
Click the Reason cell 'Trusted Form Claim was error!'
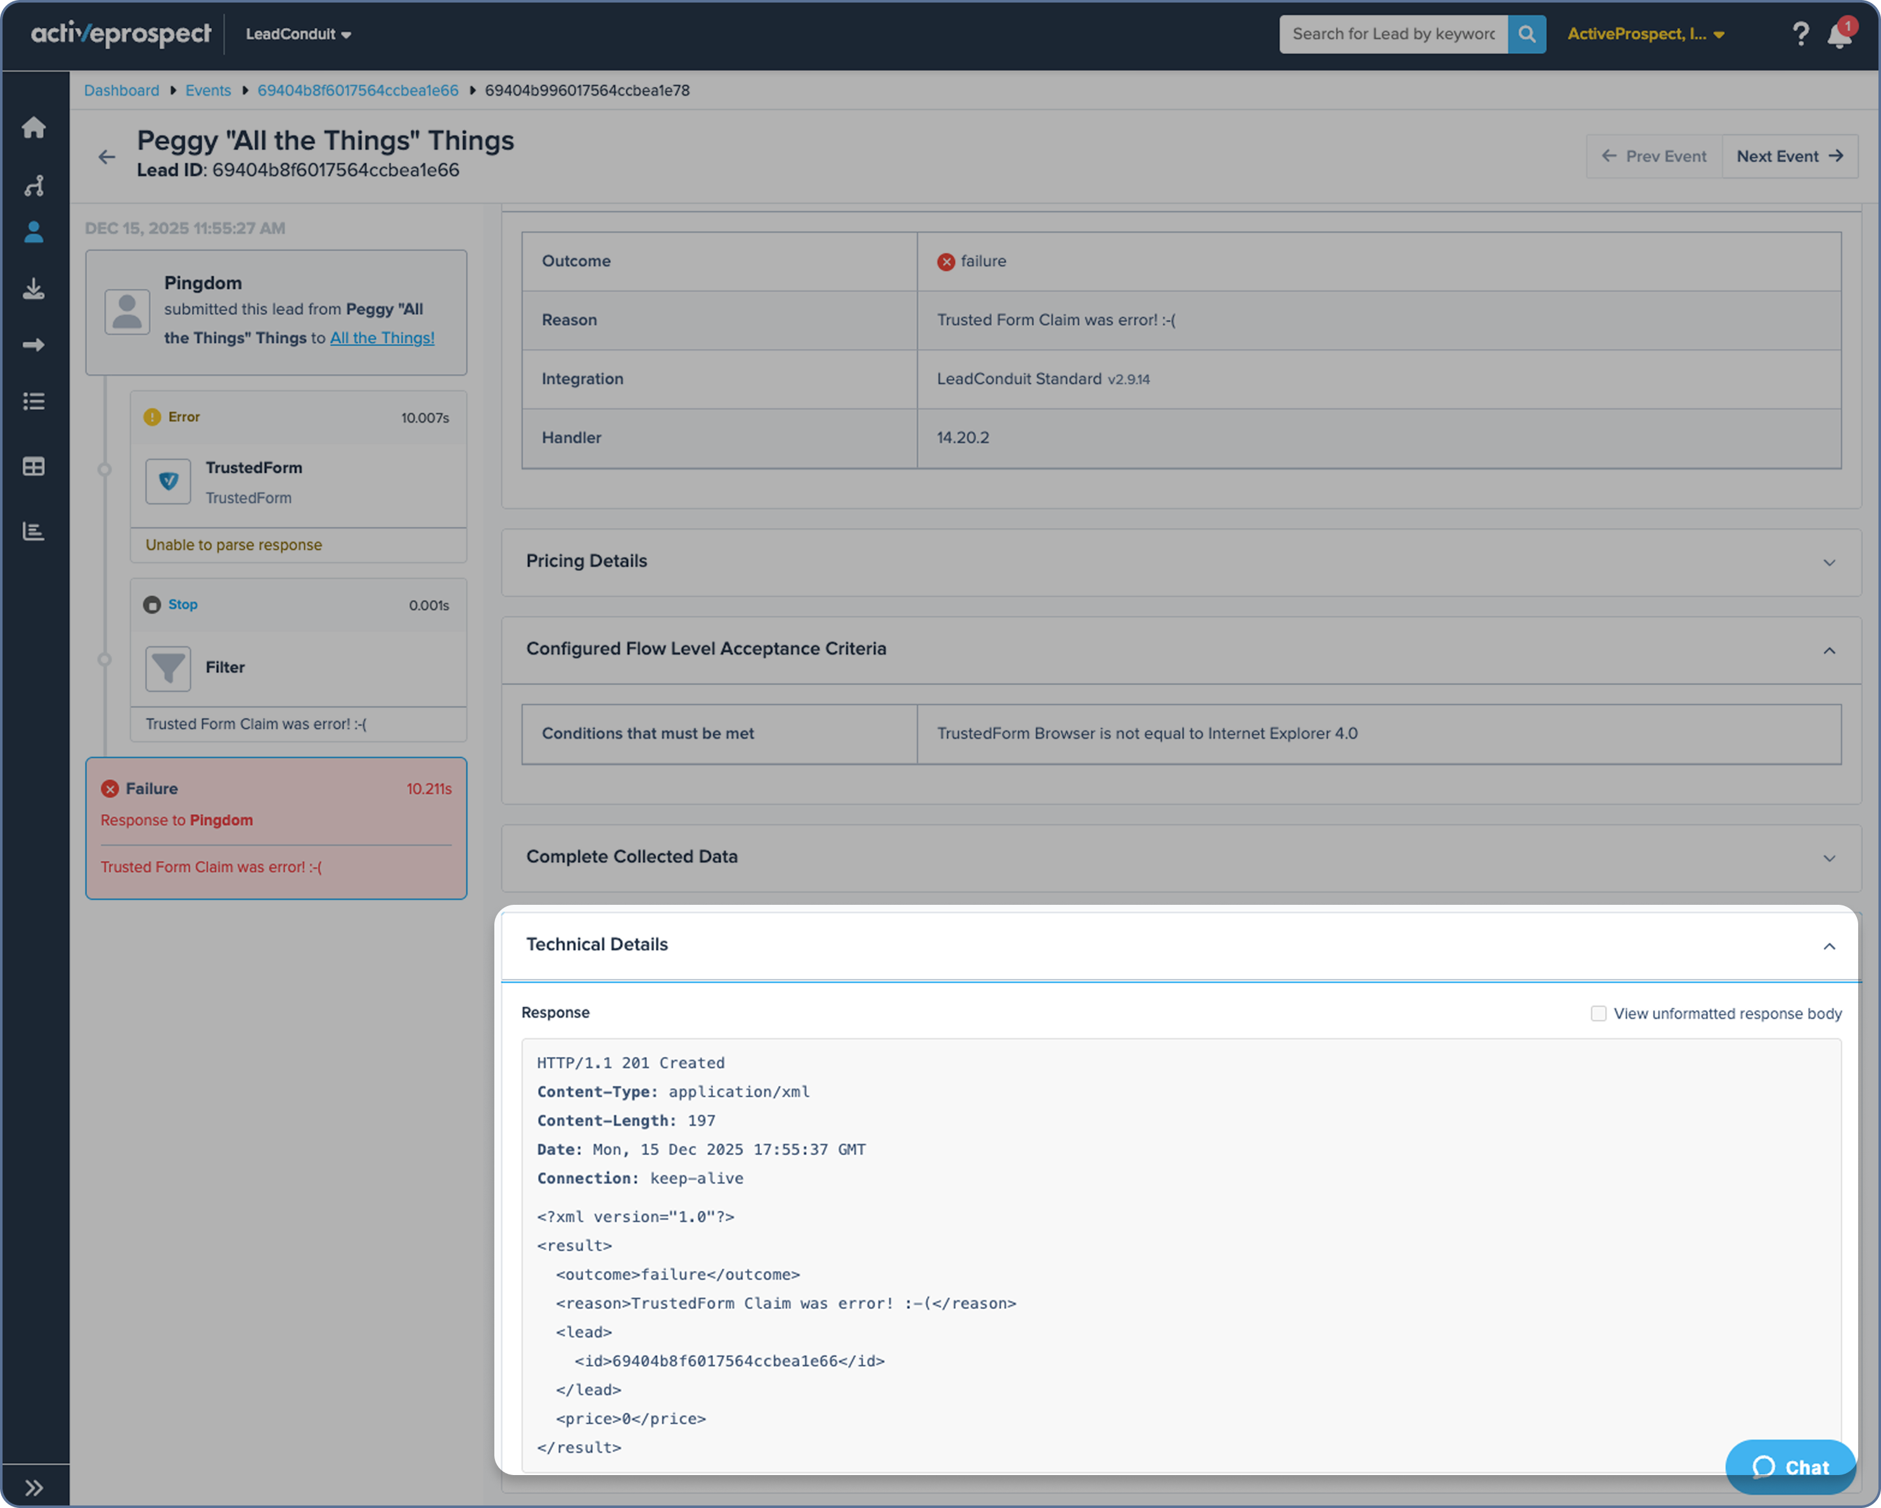coord(1056,320)
